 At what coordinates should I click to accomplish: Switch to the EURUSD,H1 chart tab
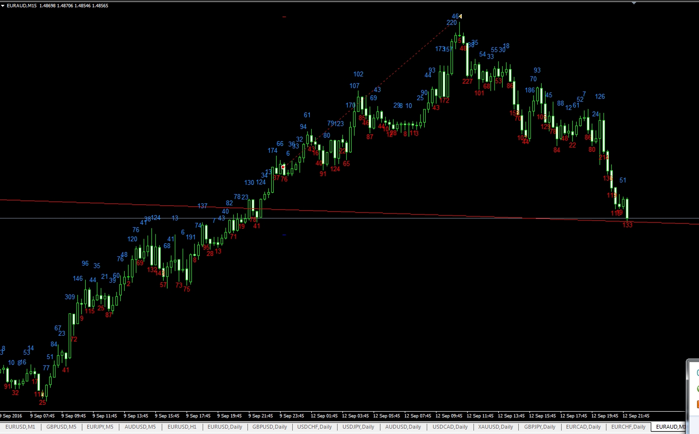(182, 427)
